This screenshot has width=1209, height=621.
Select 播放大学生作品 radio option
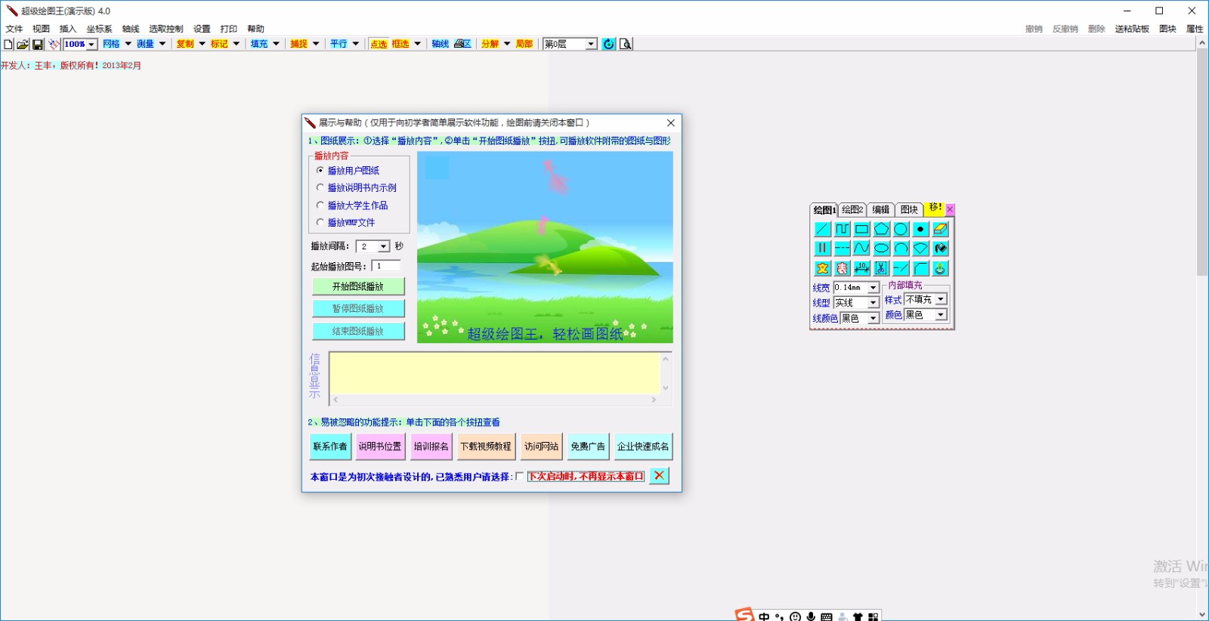pos(352,205)
